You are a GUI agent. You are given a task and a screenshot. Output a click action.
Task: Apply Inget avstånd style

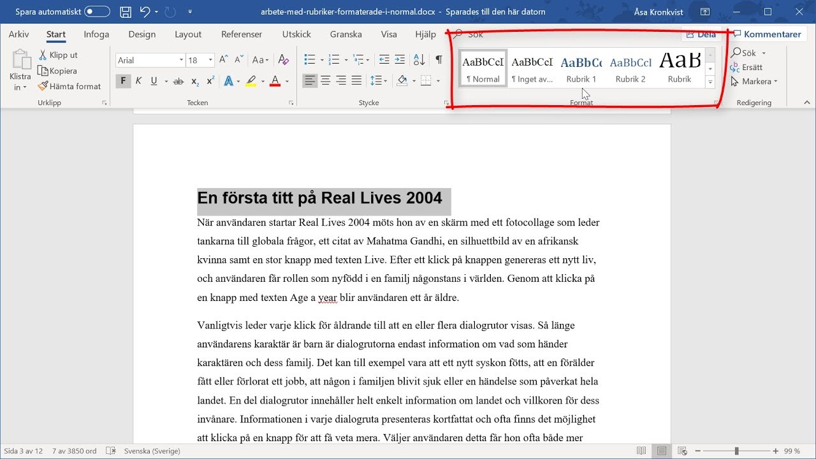(532, 68)
